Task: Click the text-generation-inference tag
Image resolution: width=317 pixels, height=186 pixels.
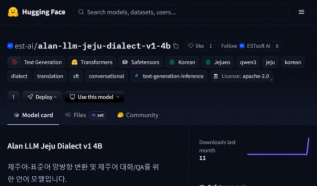Action: (x=169, y=76)
